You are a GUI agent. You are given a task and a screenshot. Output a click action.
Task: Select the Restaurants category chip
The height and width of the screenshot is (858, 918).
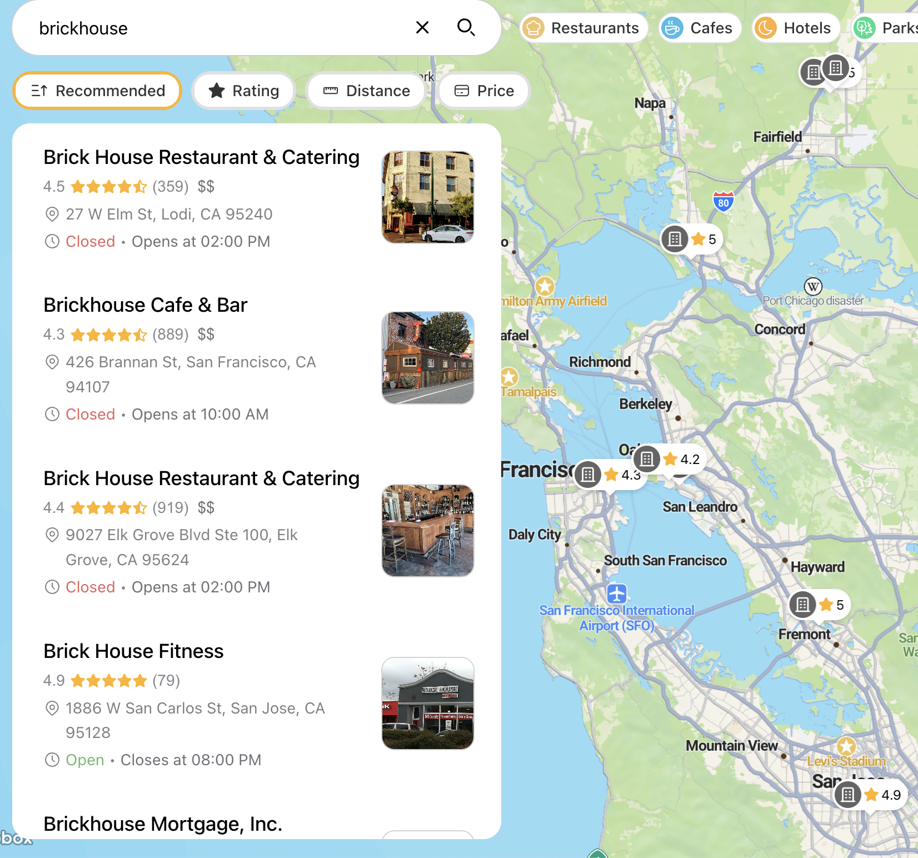click(584, 28)
